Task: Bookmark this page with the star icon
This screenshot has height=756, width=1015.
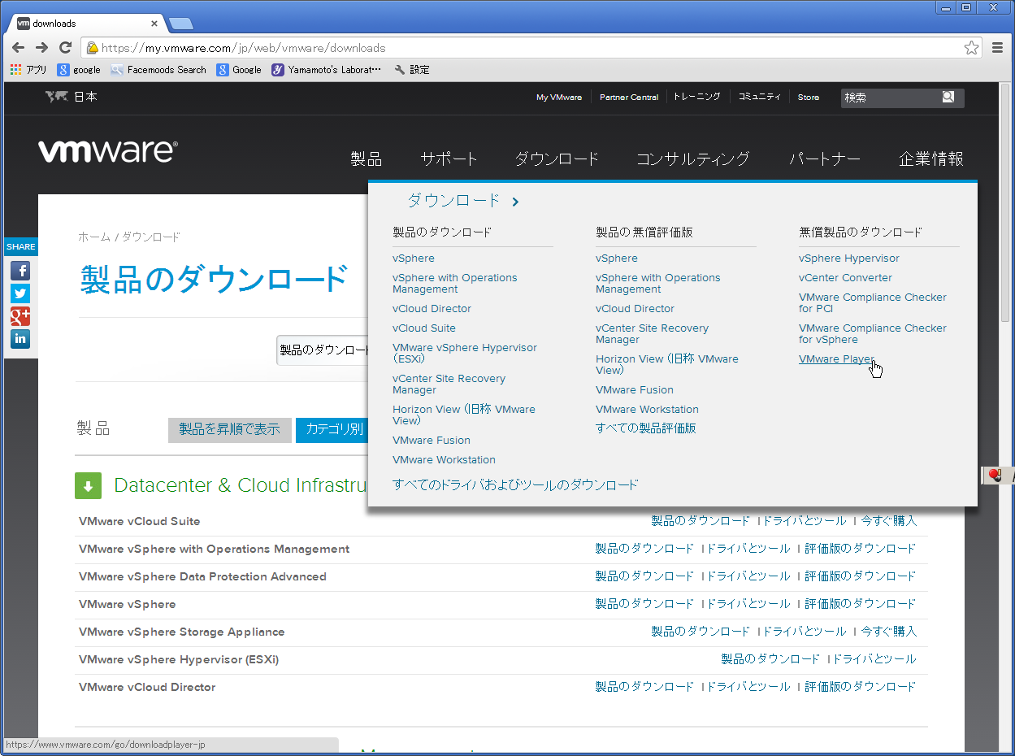Action: [971, 48]
